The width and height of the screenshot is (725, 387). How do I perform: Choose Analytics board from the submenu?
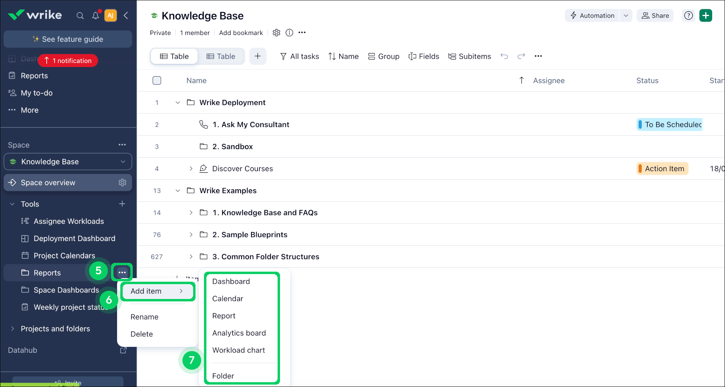tap(239, 333)
